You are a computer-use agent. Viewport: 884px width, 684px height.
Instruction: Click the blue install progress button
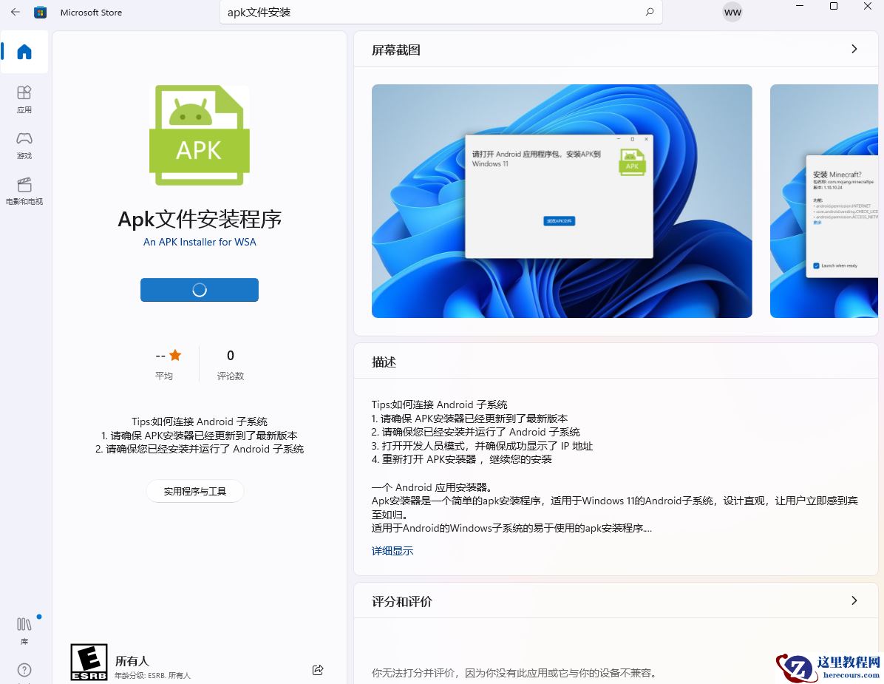pyautogui.click(x=199, y=289)
